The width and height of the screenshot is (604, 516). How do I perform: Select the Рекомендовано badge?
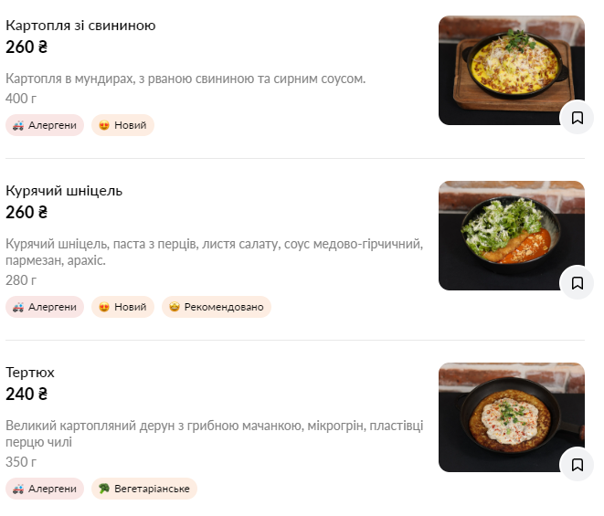217,307
